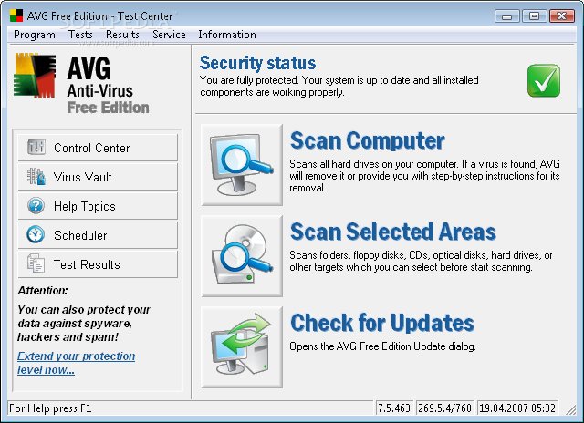
Task: Click the 'You are fully protected' description
Action: click(x=339, y=86)
